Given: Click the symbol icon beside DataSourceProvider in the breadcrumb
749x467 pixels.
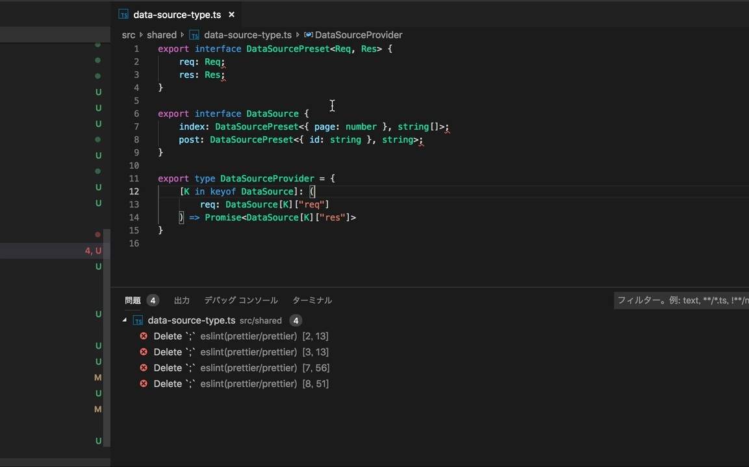Looking at the screenshot, I should click(x=309, y=35).
